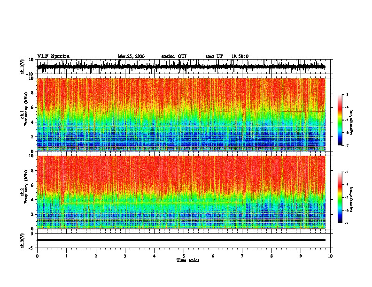Image resolution: width=372 pixels, height=287 pixels.
Task: Select the ch.1 "Frequency (kHz)" axis label
Action: (x=26, y=109)
